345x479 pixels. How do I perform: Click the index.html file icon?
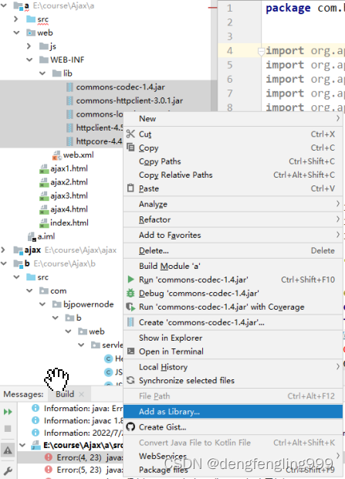tap(44, 223)
